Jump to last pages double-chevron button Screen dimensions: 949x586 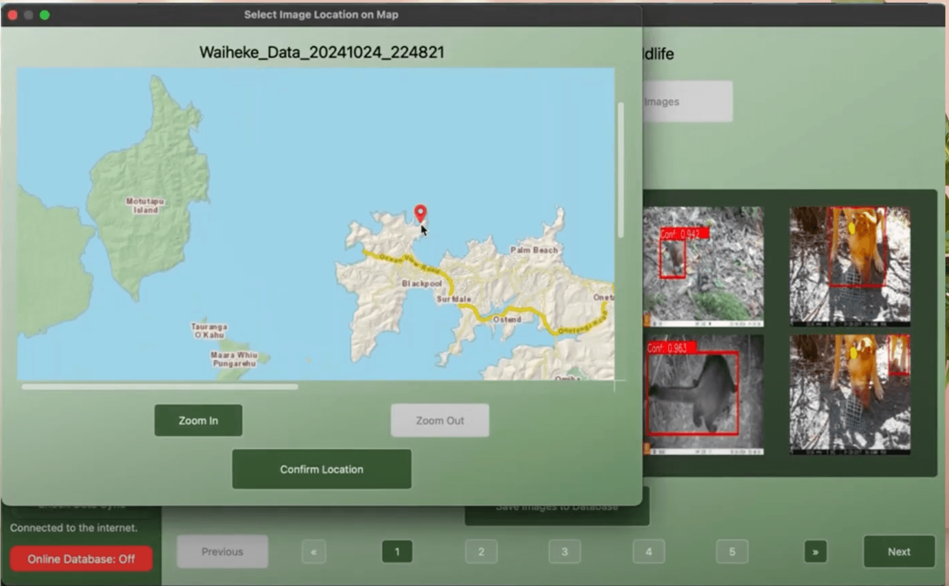click(815, 552)
